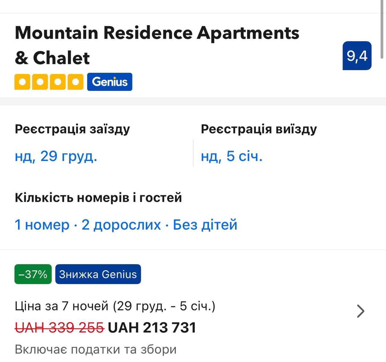Click the first yellow star rating square
Image resolution: width=386 pixels, height=362 pixels.
pos(22,82)
